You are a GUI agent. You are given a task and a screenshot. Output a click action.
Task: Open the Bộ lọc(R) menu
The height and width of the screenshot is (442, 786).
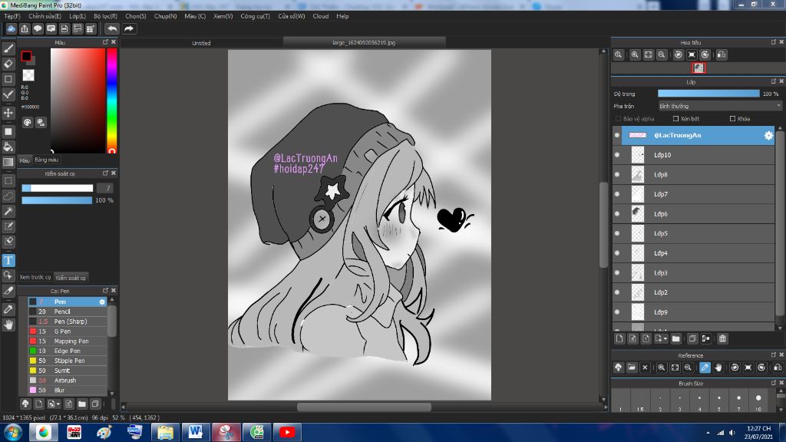click(105, 16)
